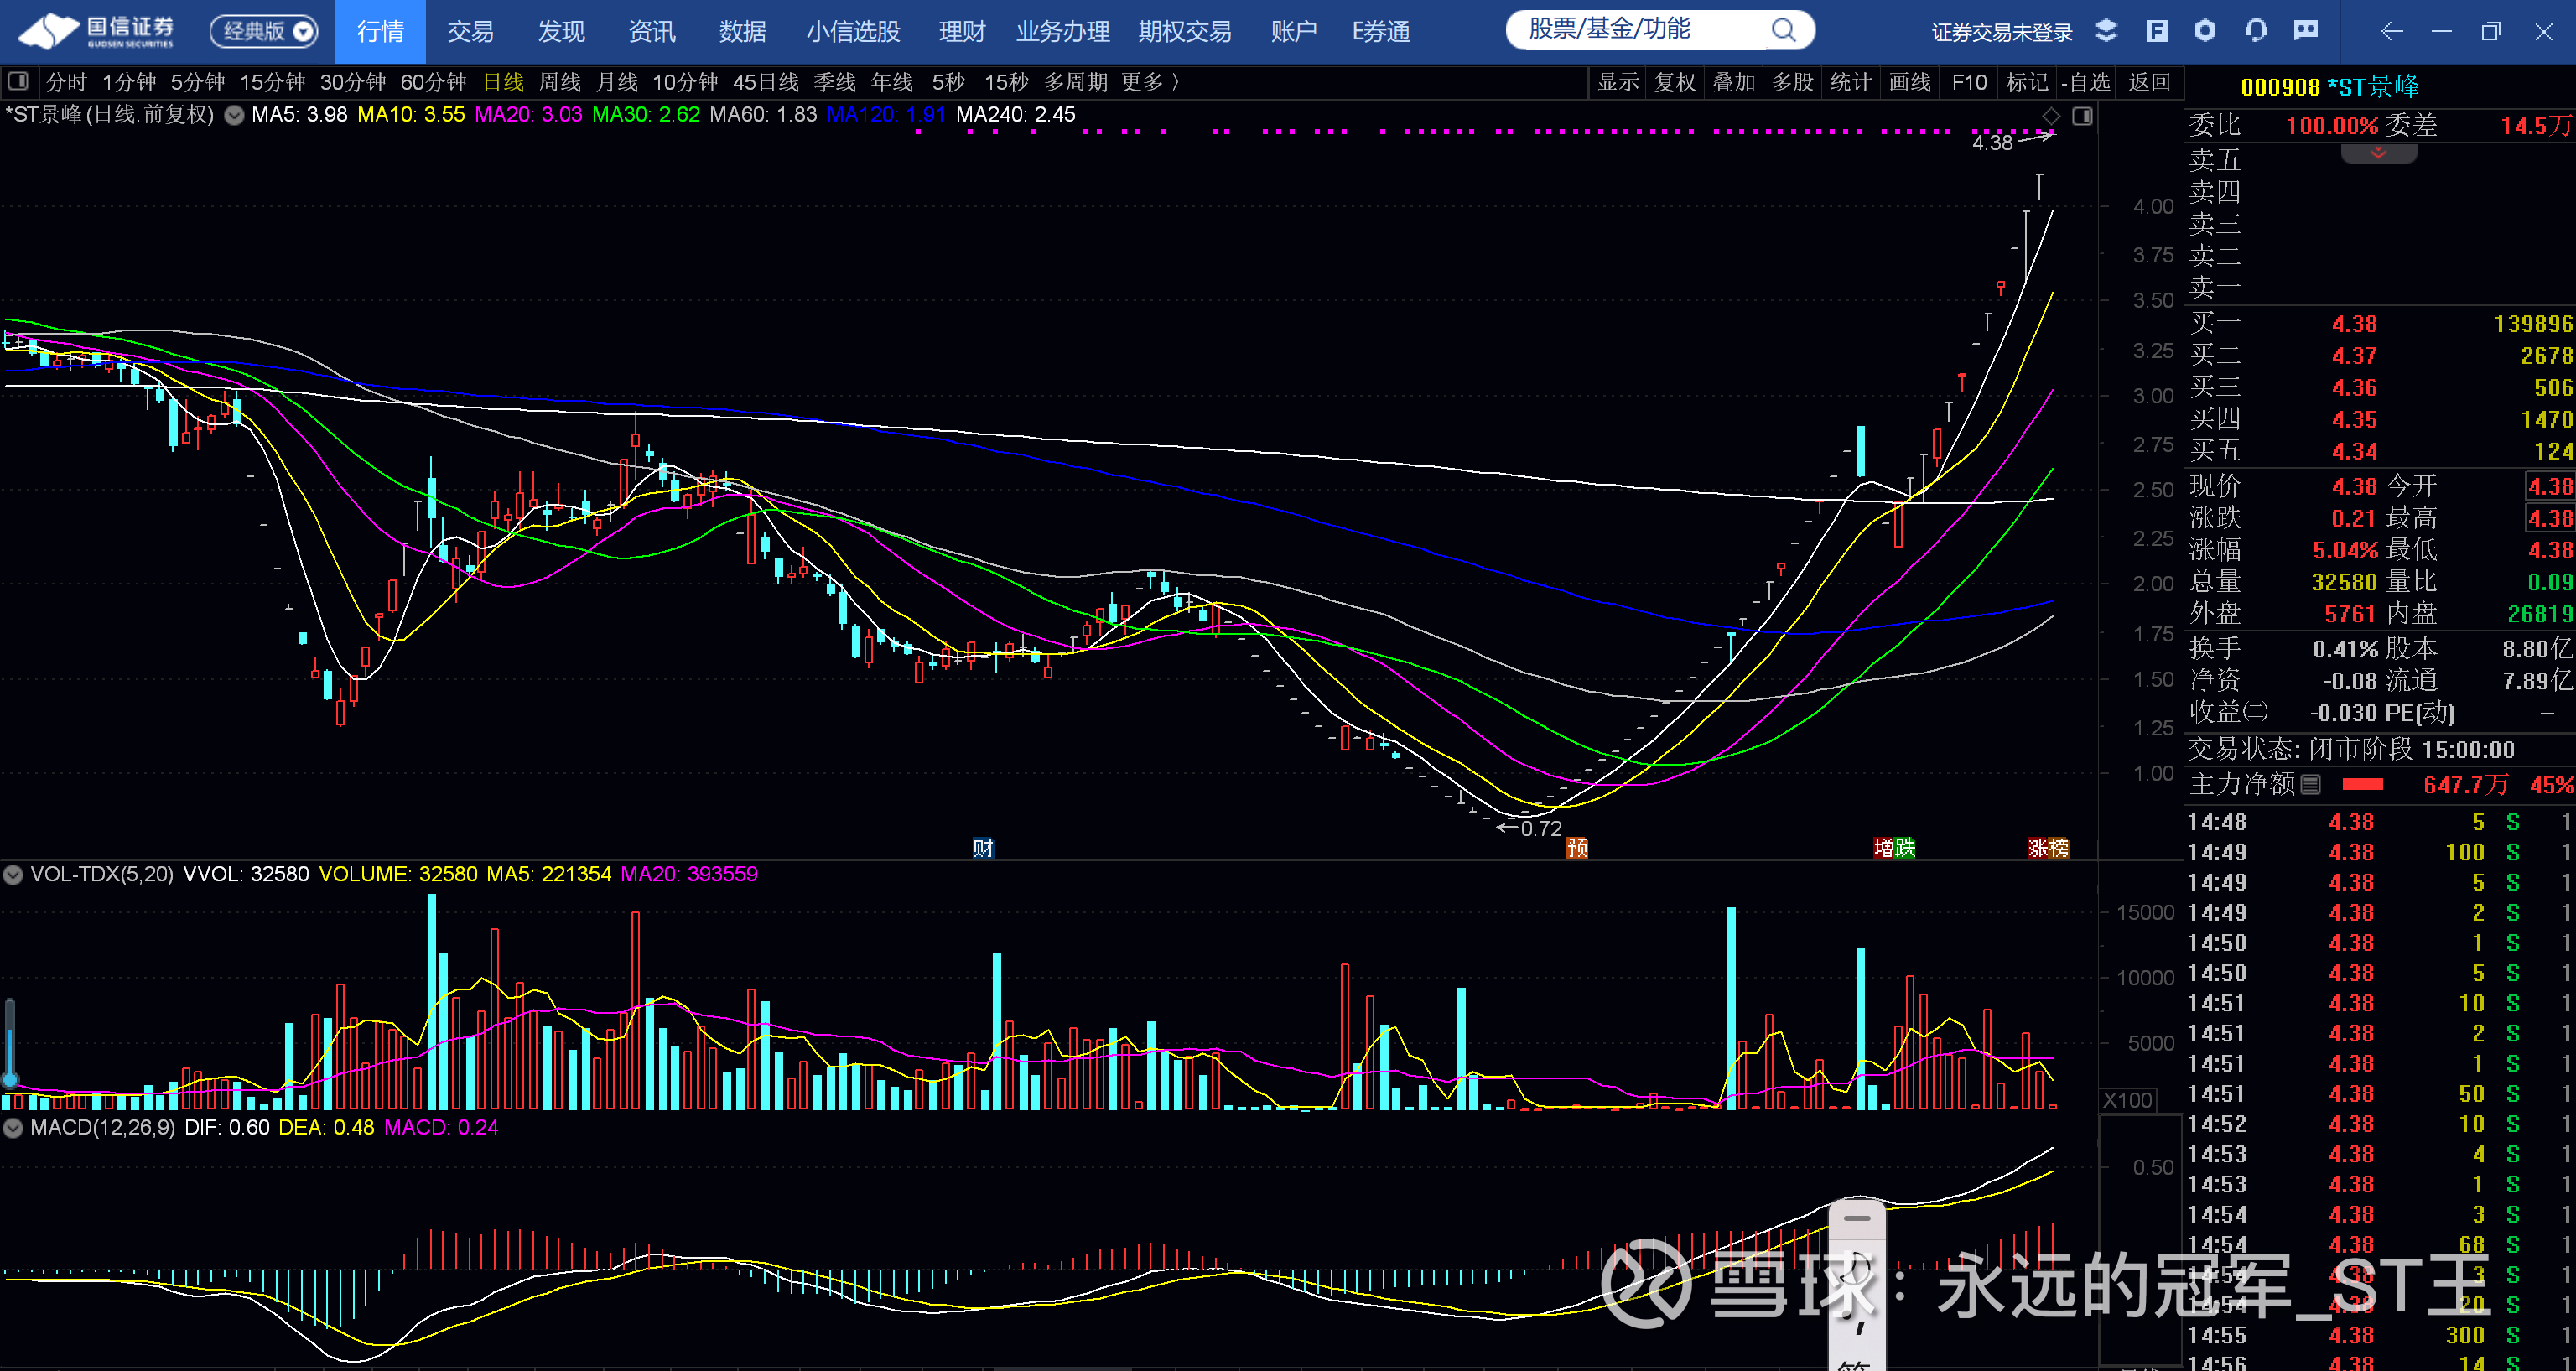The image size is (2576, 1371).
Task: Switch to 周线 weekly period tab
Action: click(559, 82)
